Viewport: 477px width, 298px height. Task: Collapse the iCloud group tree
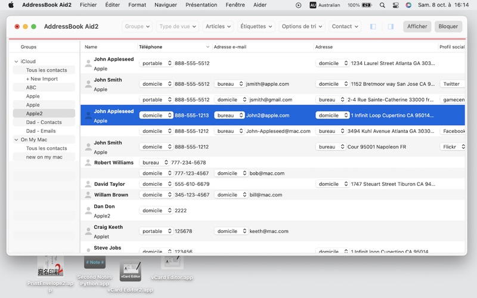point(16,61)
